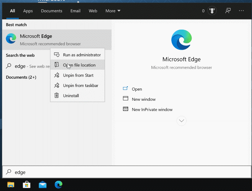Click the unpin icon beside Unpin from Start

tap(57, 75)
